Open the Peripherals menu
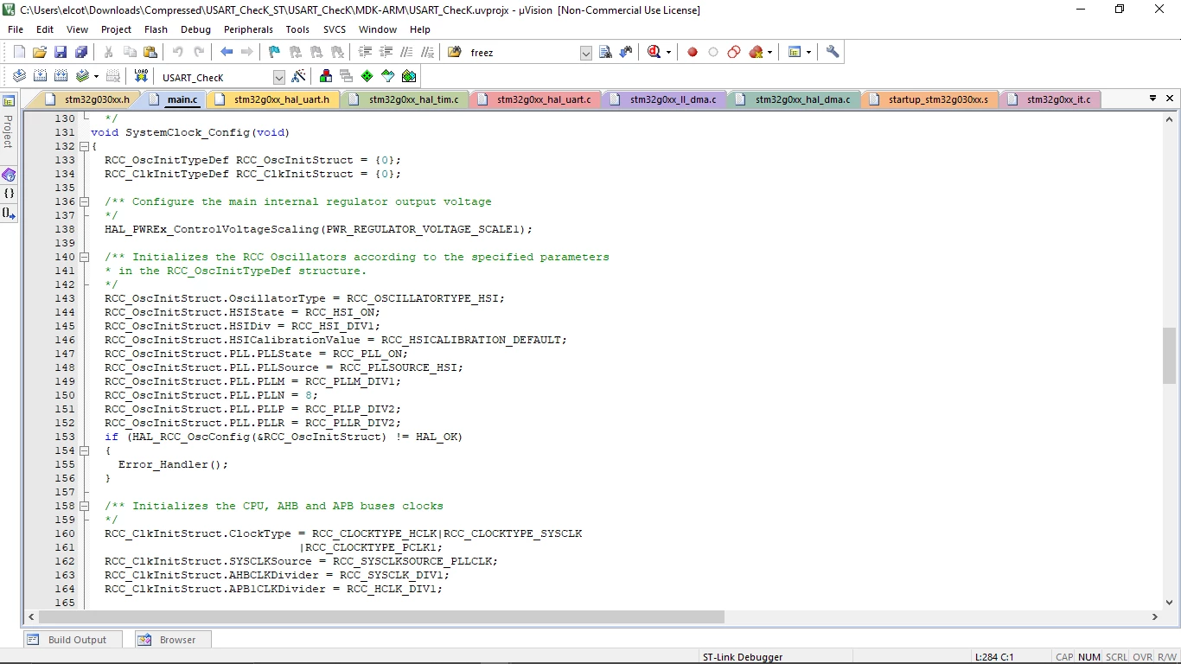 [x=248, y=29]
